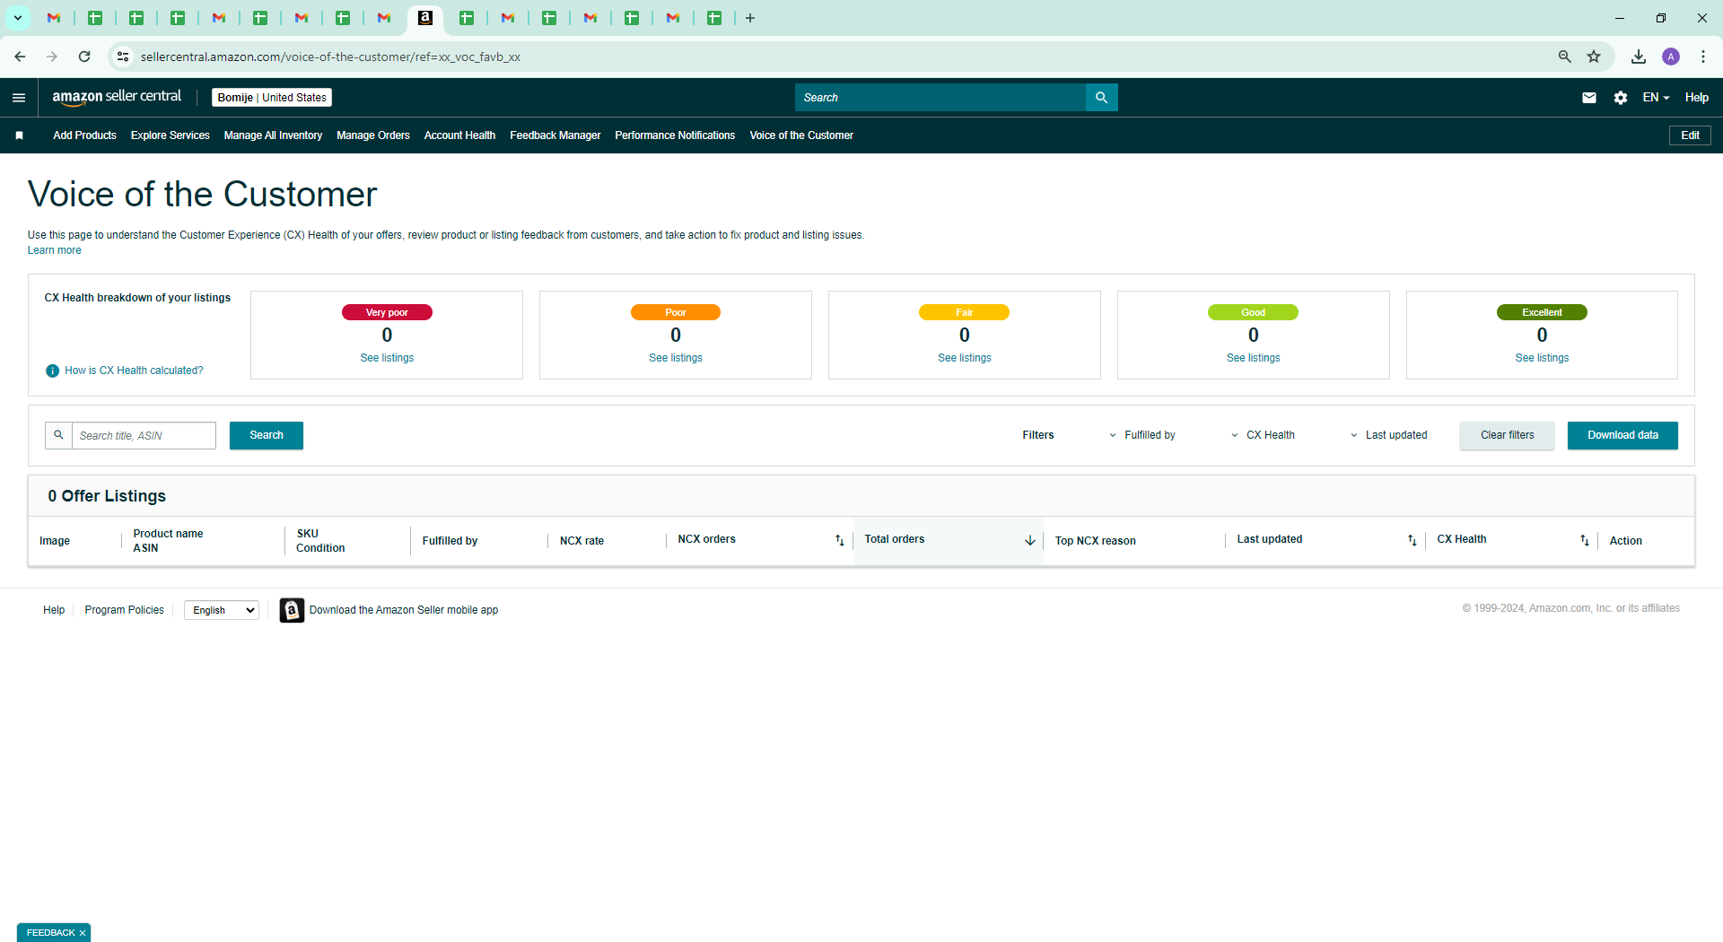1723x942 pixels.
Task: Sort by NCX orders arrows icon
Action: click(x=840, y=540)
